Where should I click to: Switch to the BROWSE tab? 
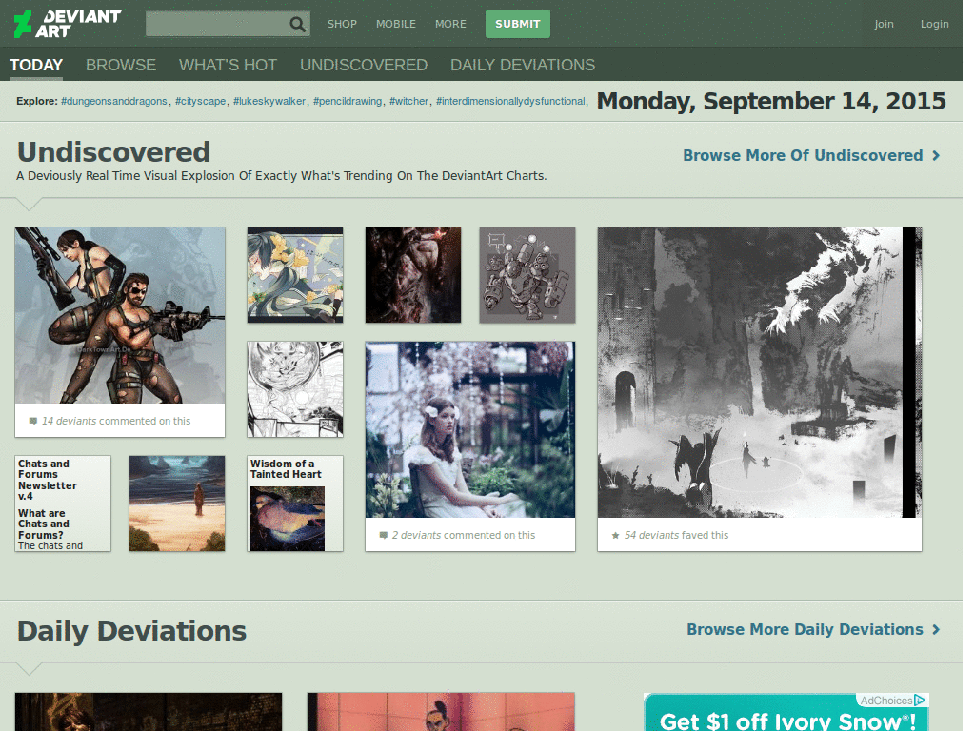click(121, 65)
